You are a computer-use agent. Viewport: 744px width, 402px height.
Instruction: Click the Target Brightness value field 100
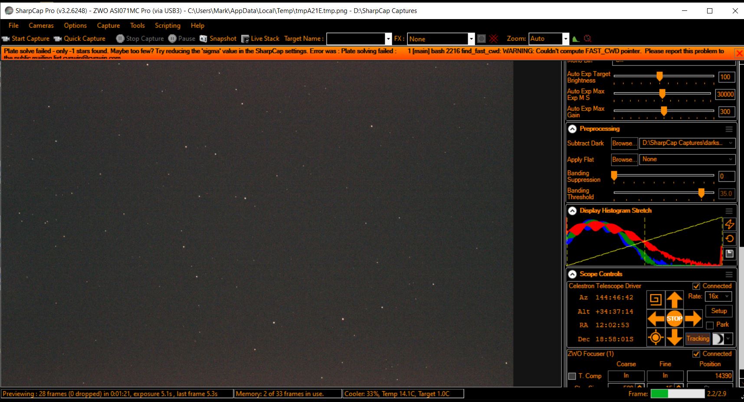727,77
